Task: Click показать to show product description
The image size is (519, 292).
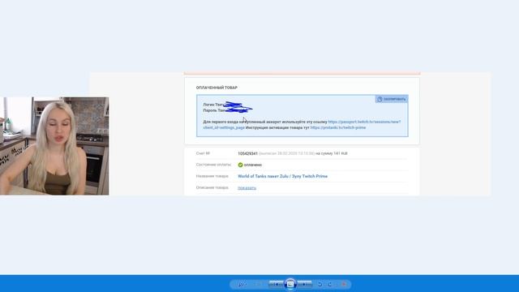Action: (x=247, y=187)
